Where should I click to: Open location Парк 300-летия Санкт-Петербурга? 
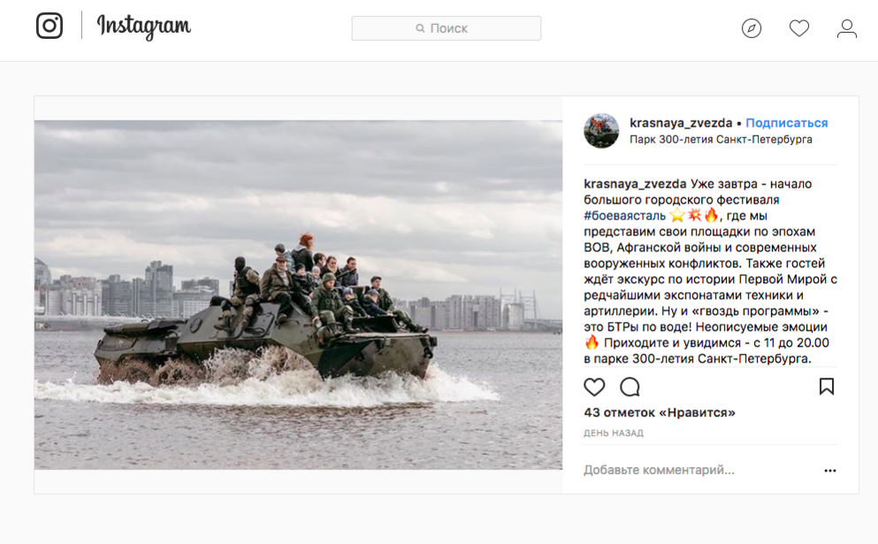721,139
